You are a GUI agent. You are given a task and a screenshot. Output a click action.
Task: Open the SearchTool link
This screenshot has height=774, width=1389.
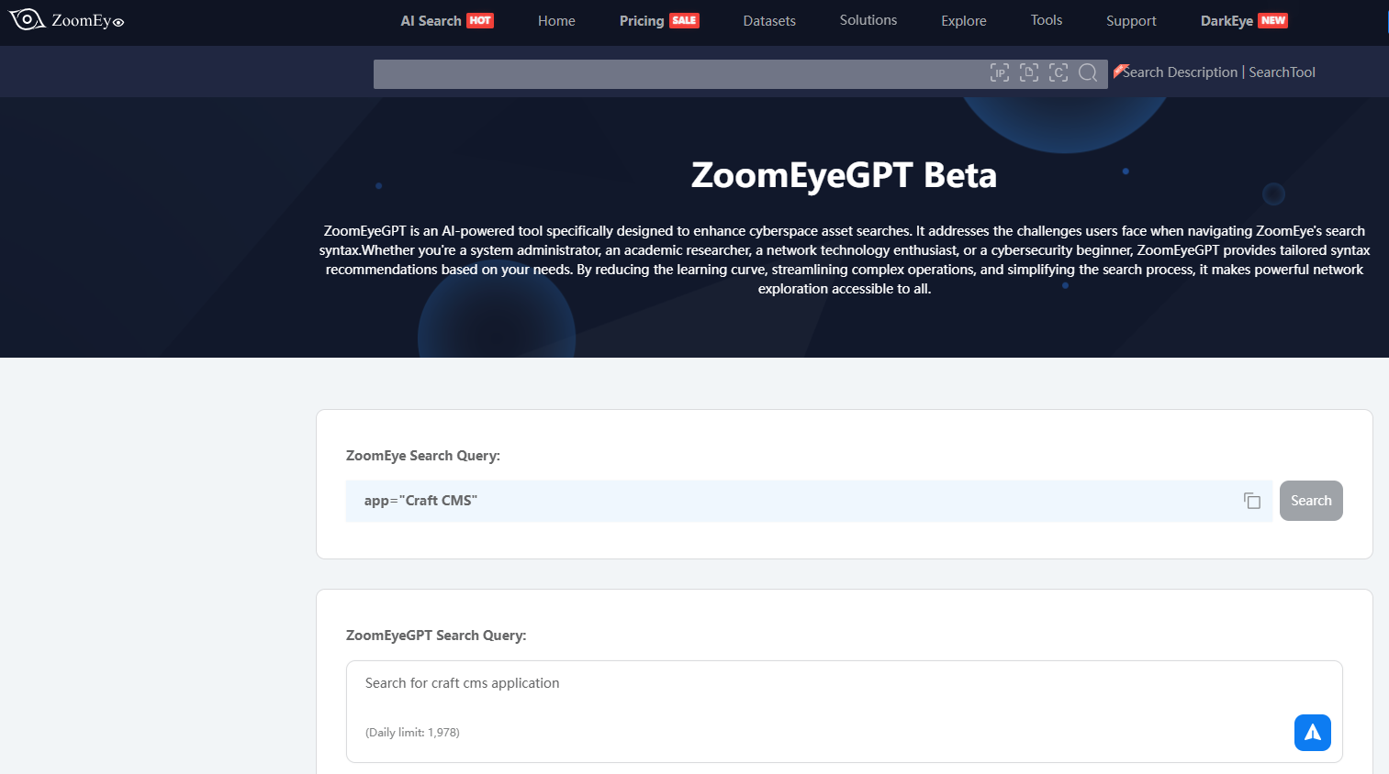point(1282,72)
